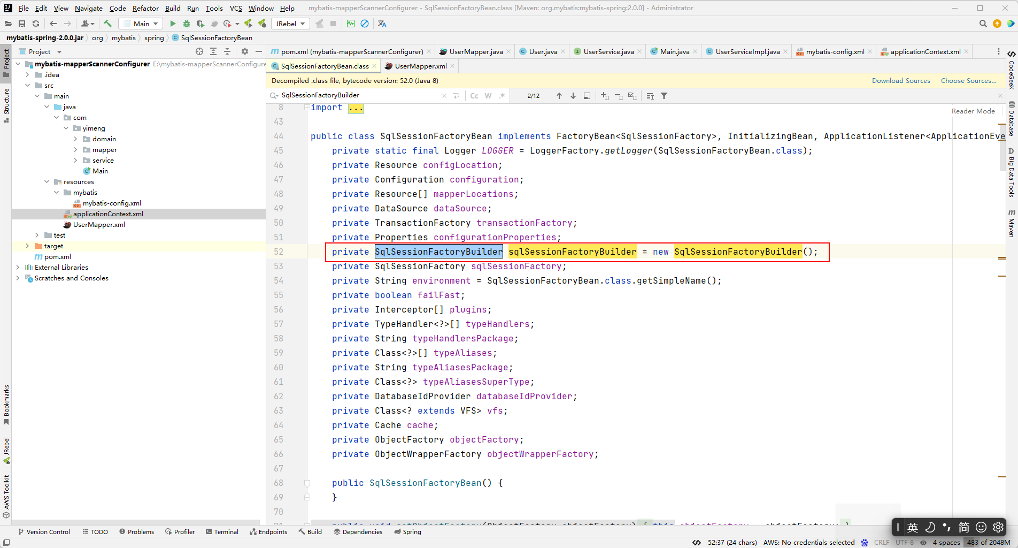Go to next search occurrence
Viewport: 1018px width, 548px height.
(x=573, y=96)
